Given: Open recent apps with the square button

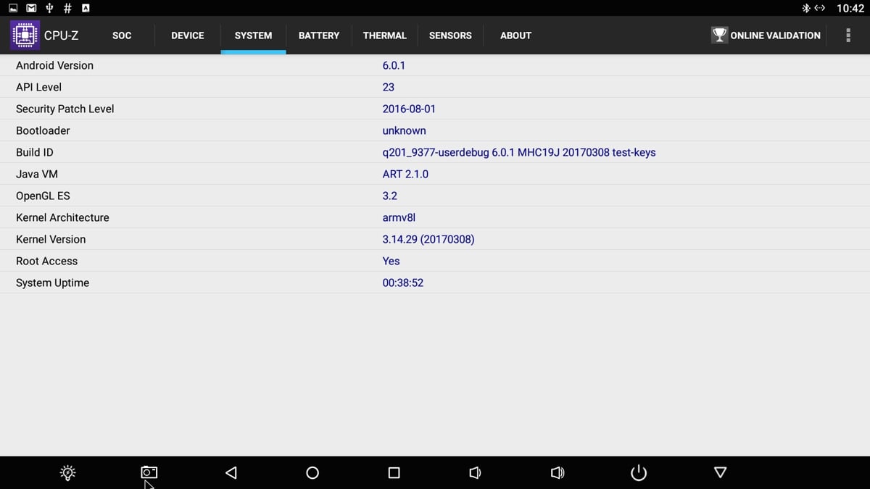Looking at the screenshot, I should [394, 473].
